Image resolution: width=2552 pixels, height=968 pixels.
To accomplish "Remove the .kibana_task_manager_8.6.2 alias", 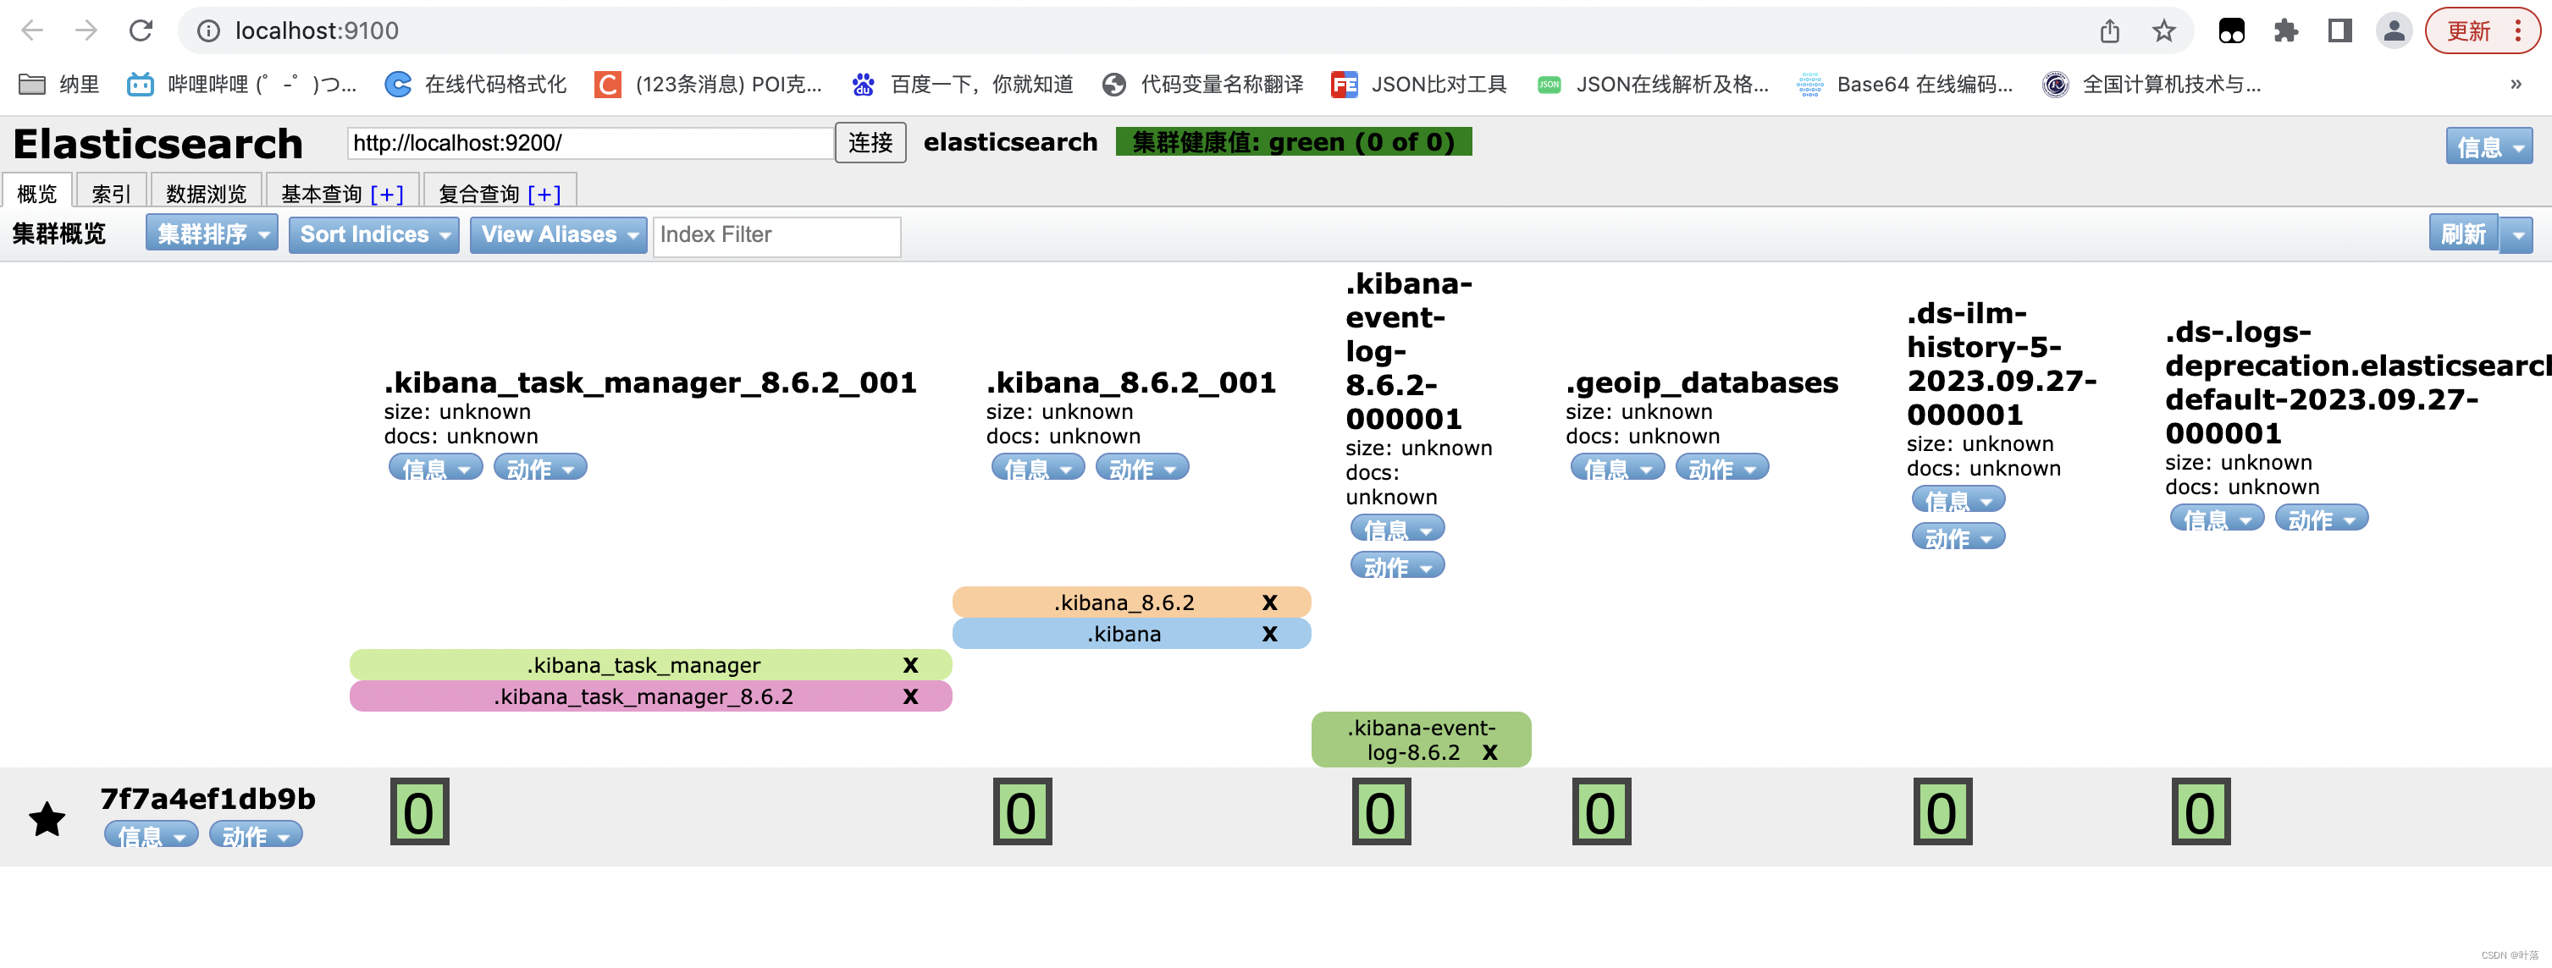I will tap(910, 698).
